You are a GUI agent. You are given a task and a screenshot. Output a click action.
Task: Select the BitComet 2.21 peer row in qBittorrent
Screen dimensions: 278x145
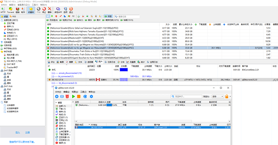click(153, 127)
